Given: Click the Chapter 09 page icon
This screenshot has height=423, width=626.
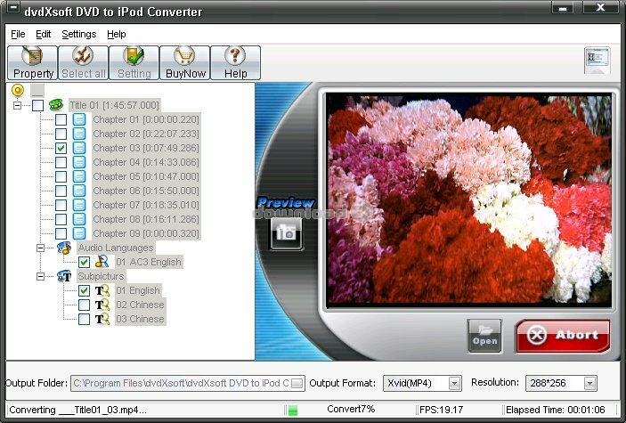Looking at the screenshot, I should pos(79,233).
